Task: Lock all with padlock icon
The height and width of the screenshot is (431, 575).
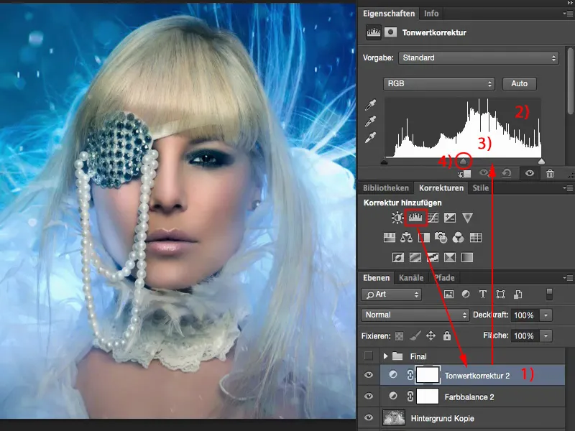Action: 446,335
